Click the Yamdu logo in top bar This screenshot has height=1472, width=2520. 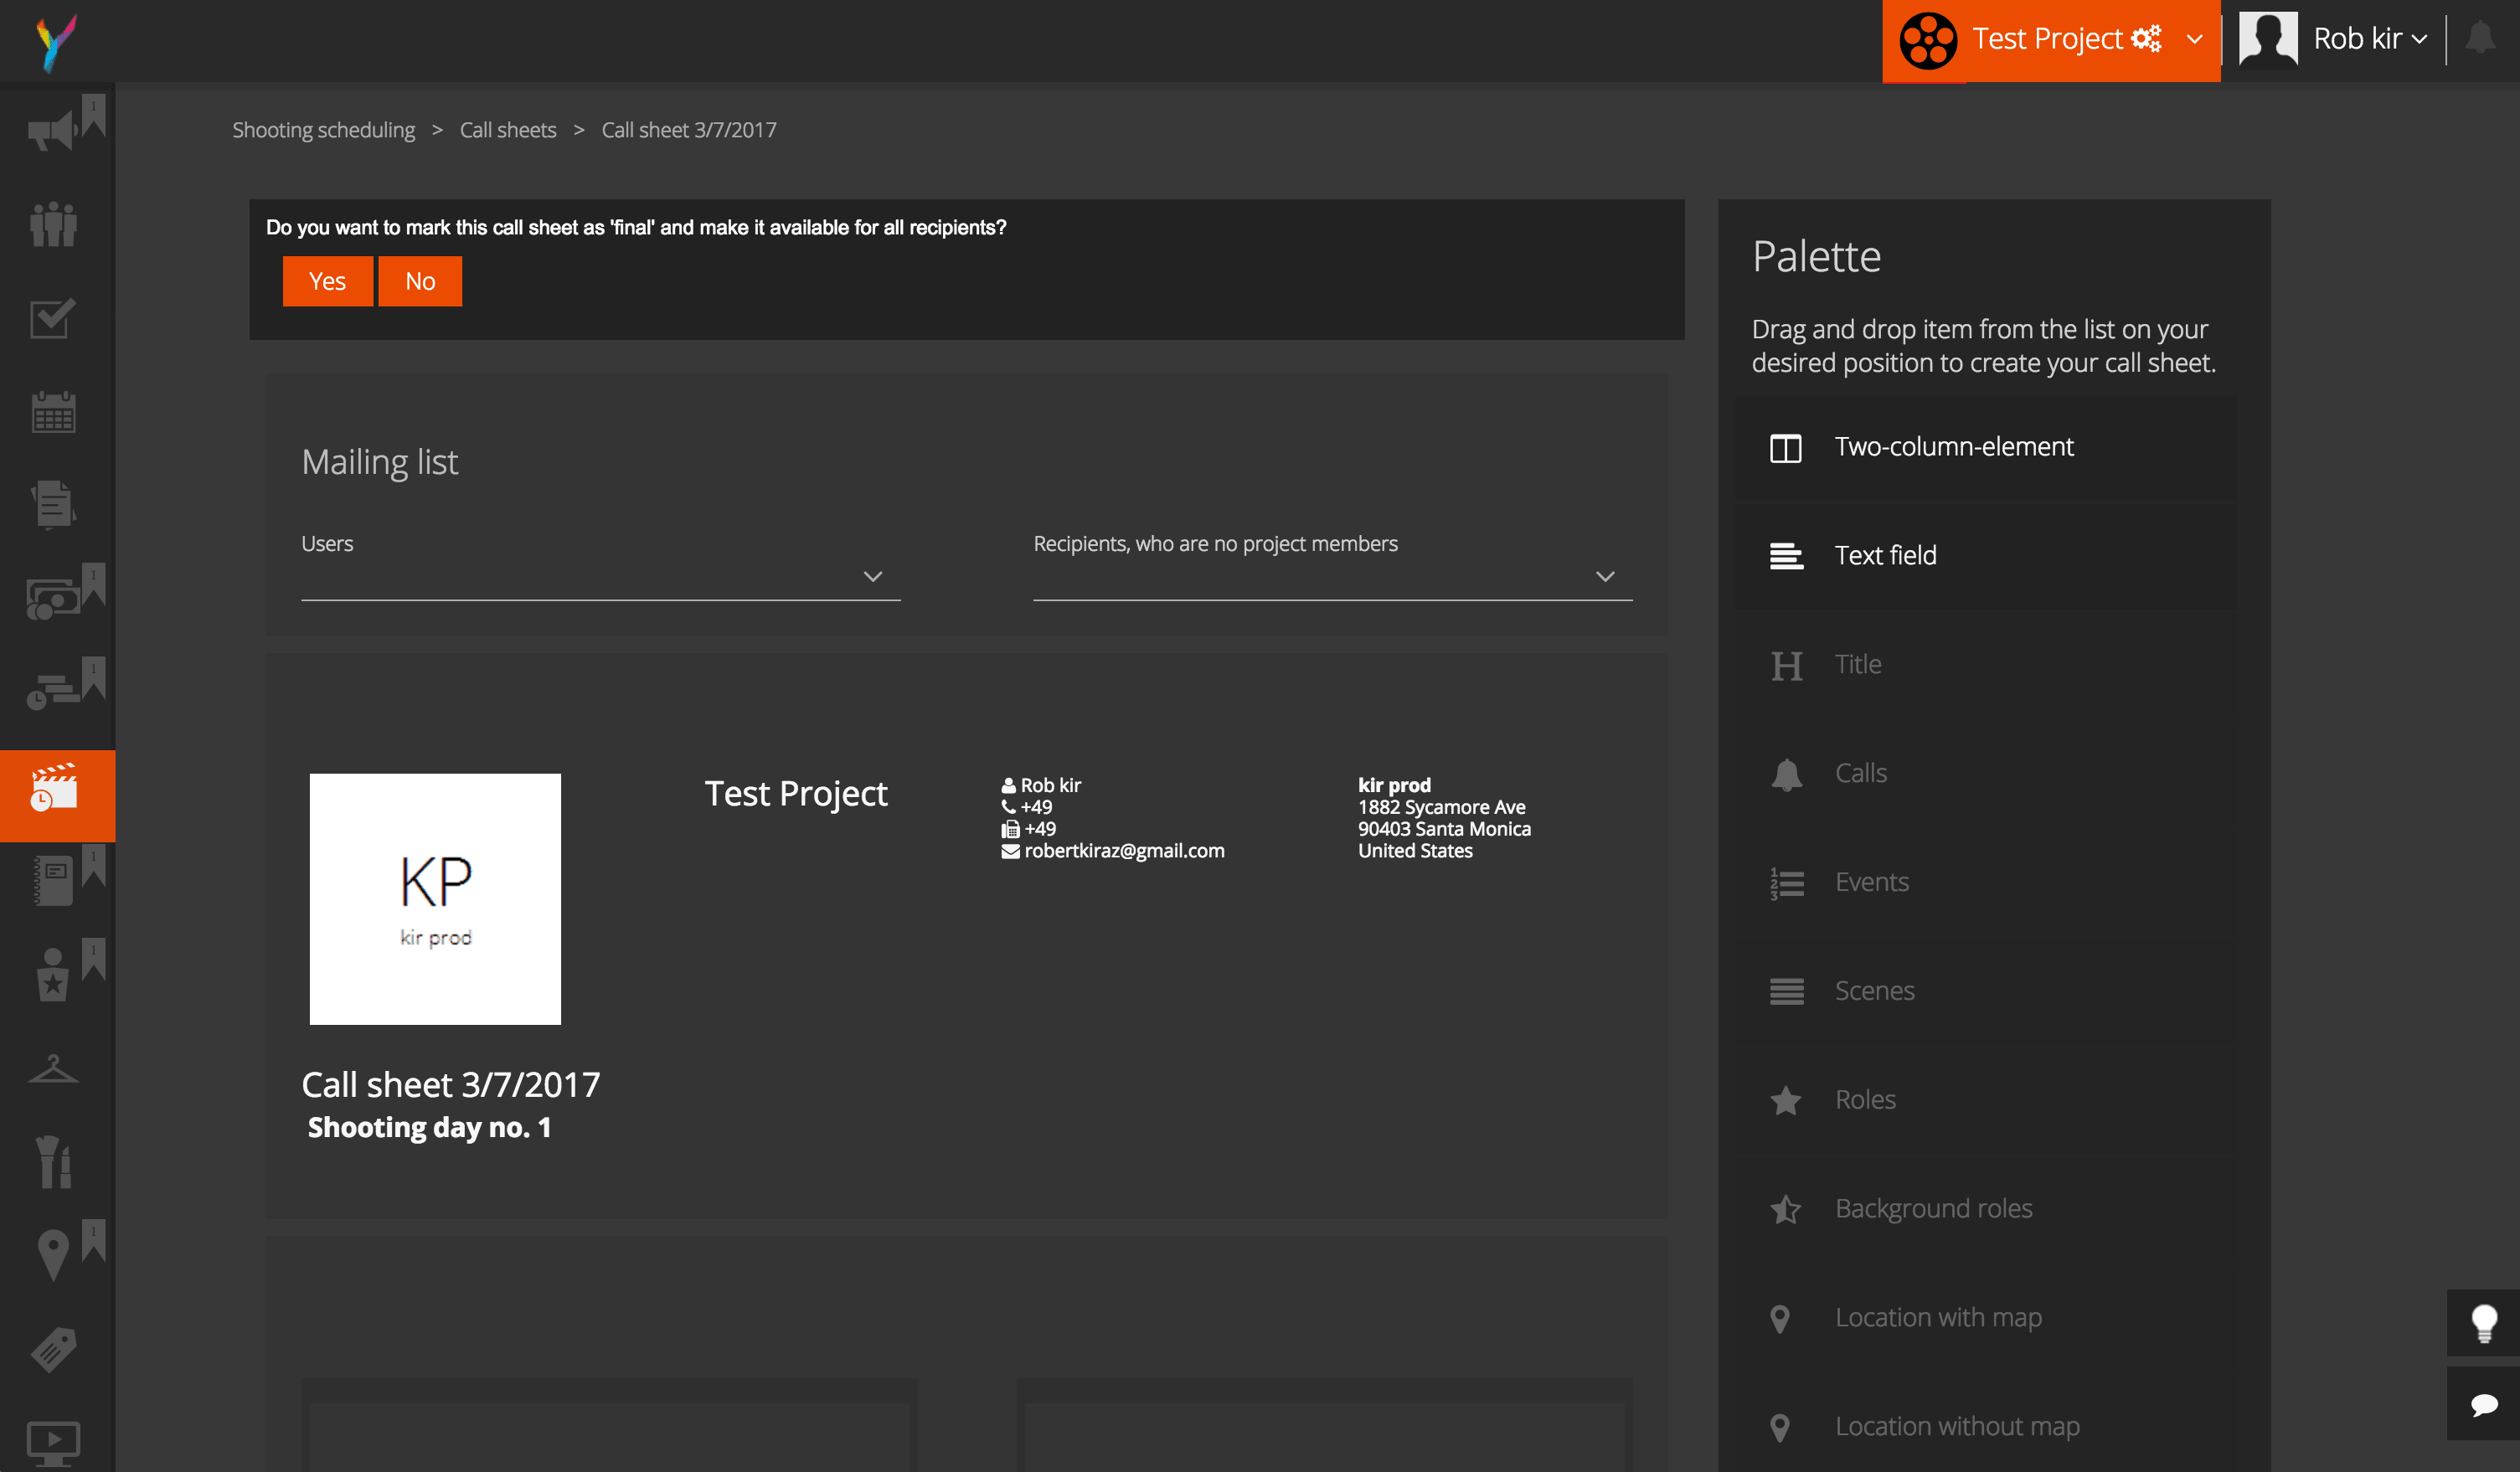55,42
